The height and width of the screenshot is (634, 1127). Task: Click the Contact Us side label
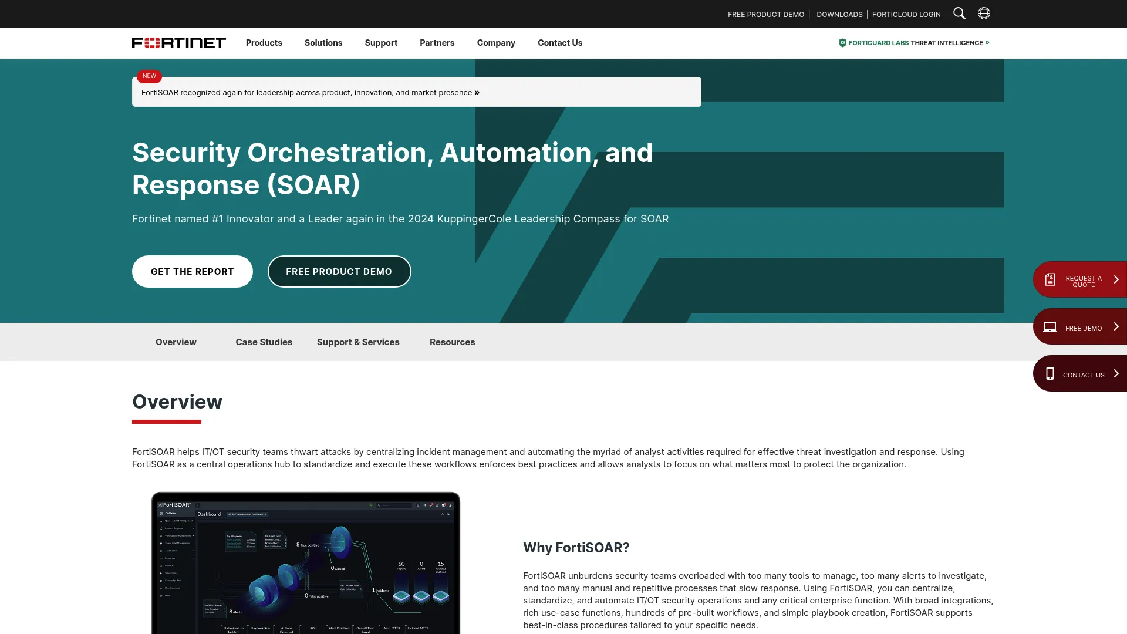click(x=1084, y=375)
